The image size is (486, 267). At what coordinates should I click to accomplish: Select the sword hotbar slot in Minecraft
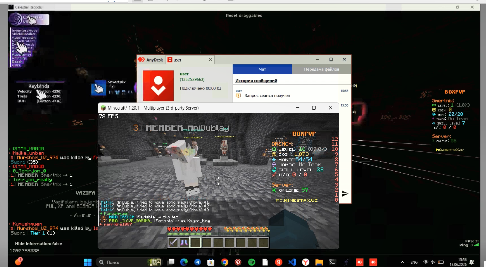(173, 242)
